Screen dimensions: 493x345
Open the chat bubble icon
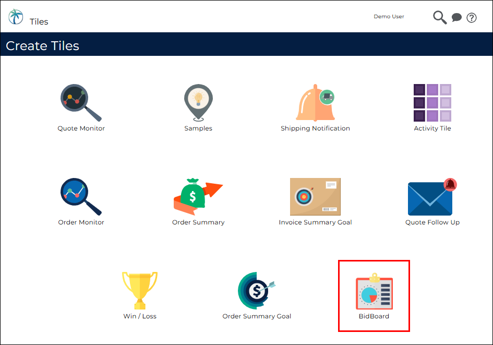(x=456, y=17)
